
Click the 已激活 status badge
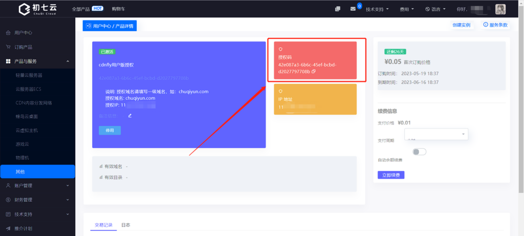[x=107, y=52]
